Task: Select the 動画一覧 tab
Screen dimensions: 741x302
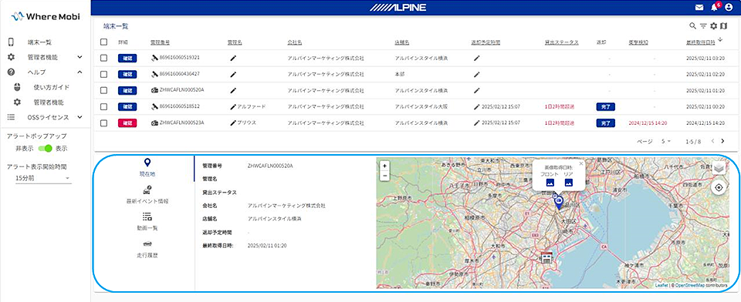Action: [x=147, y=222]
